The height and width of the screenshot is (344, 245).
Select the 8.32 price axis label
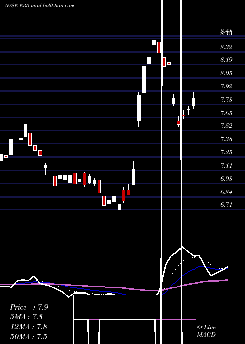coord(226,47)
